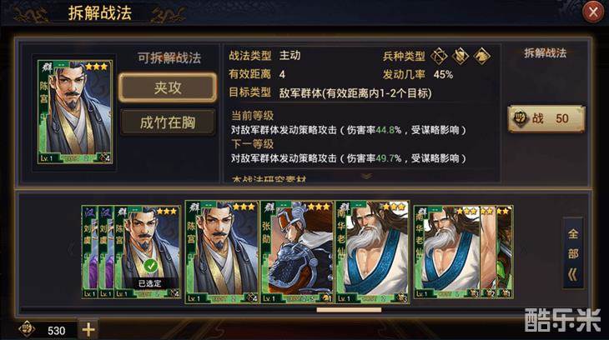Click the right arrow in the card list
This screenshot has width=609, height=340.
(524, 249)
